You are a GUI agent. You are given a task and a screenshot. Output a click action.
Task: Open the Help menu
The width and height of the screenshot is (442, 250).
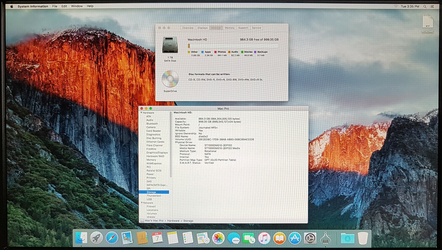[90, 6]
